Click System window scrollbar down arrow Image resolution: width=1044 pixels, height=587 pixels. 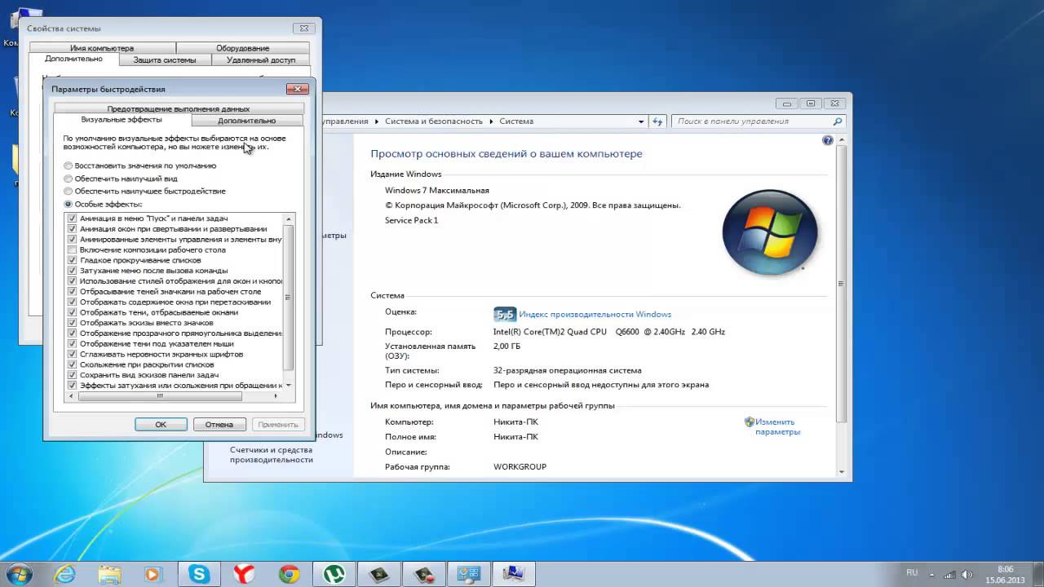point(842,470)
